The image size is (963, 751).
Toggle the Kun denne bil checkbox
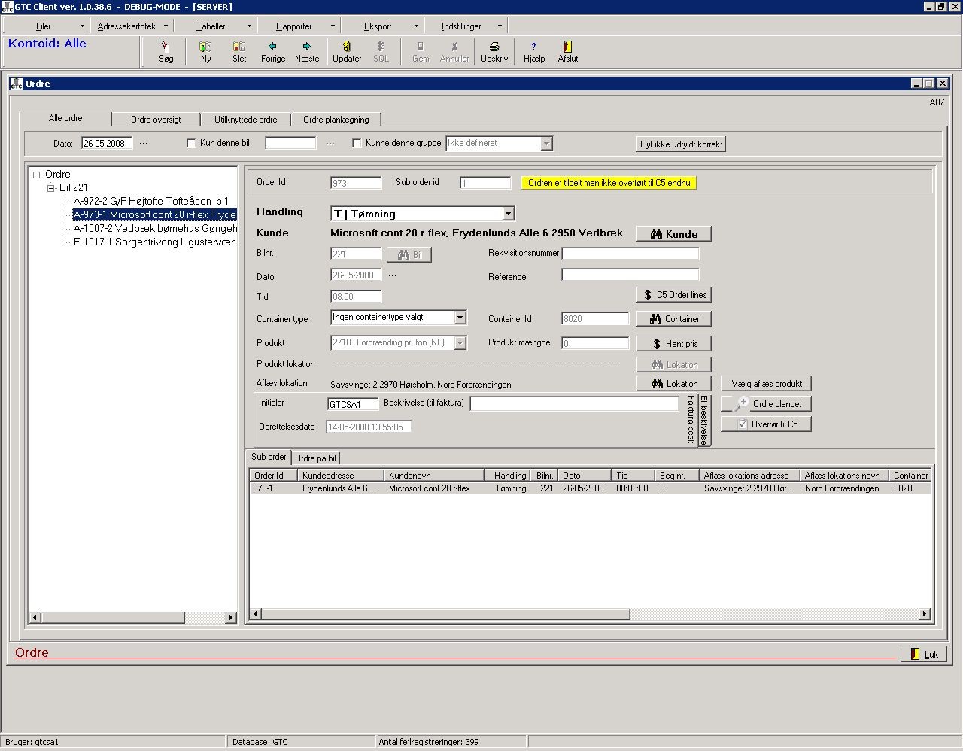click(191, 143)
